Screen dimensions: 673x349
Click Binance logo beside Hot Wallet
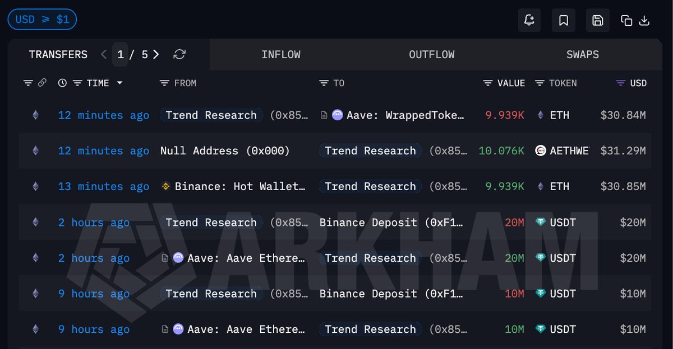pos(166,186)
